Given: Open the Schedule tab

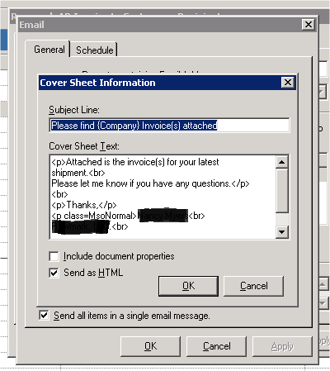Looking at the screenshot, I should pos(94,50).
